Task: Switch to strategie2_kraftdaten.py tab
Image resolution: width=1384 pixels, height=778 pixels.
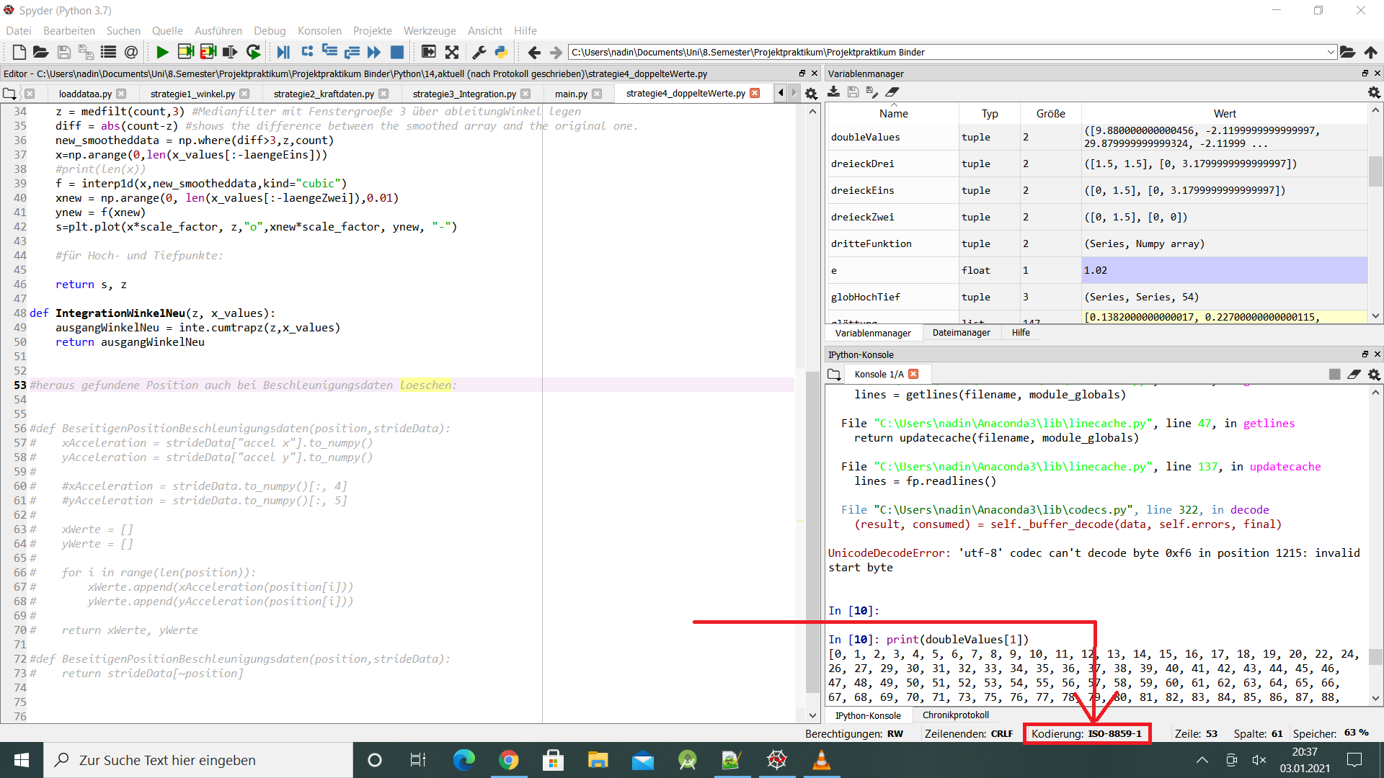Action: pyautogui.click(x=324, y=94)
